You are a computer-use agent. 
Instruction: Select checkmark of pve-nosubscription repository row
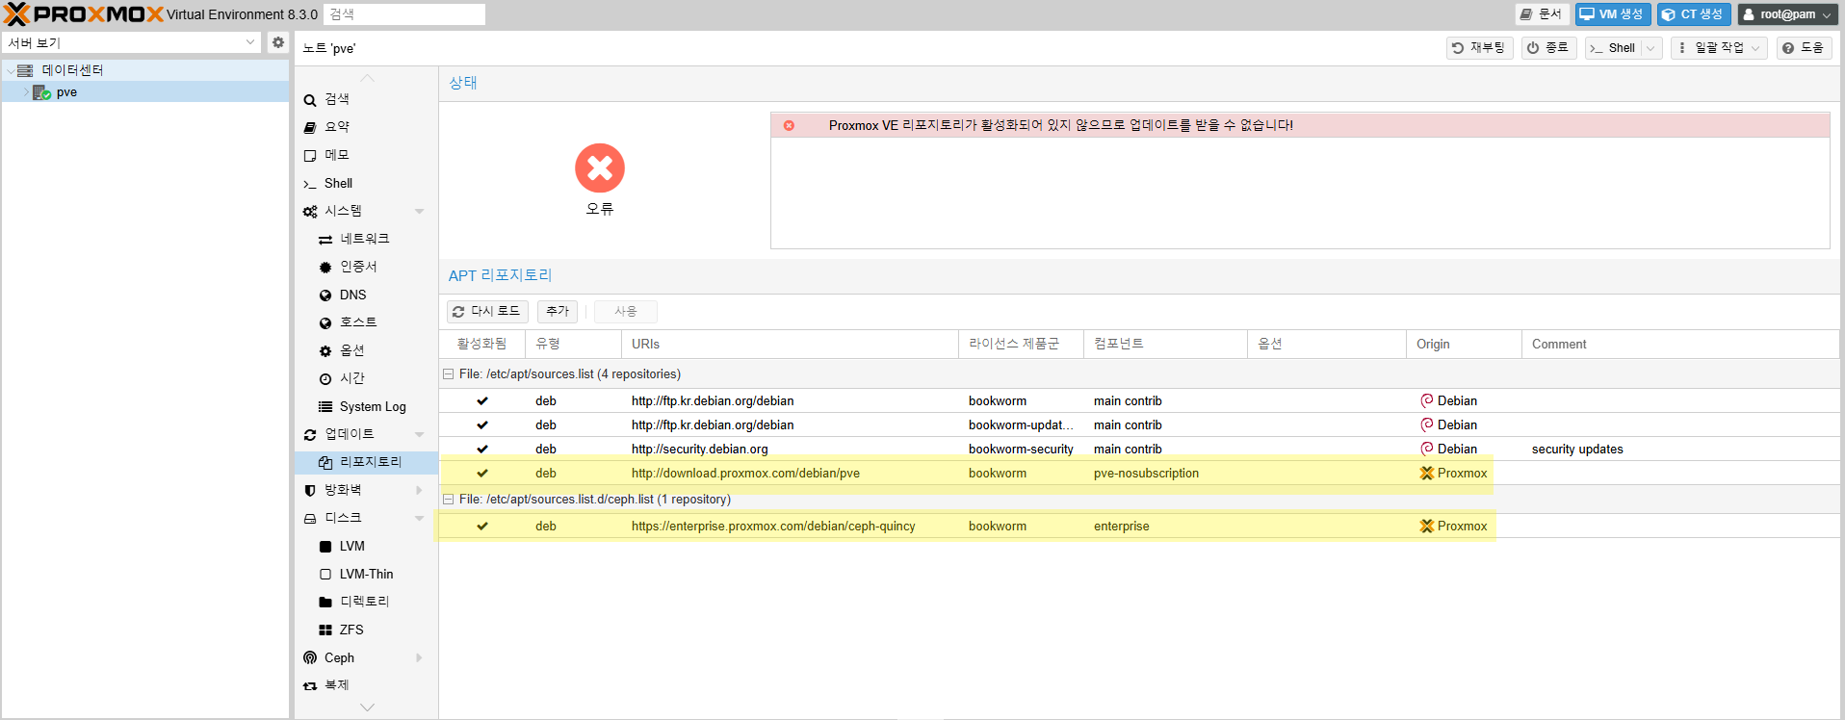point(482,473)
